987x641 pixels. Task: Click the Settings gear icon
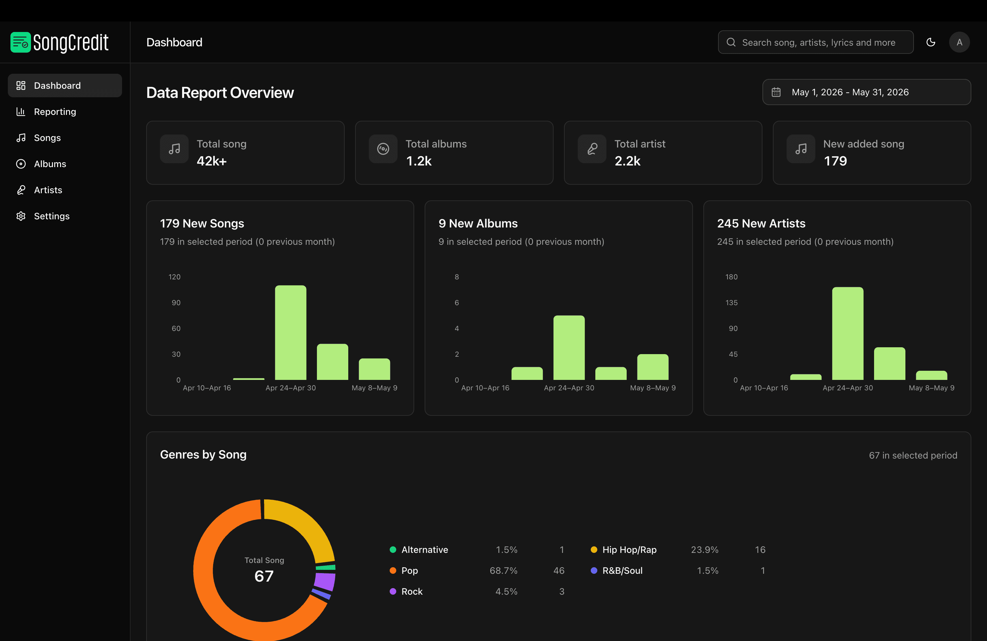pos(21,216)
